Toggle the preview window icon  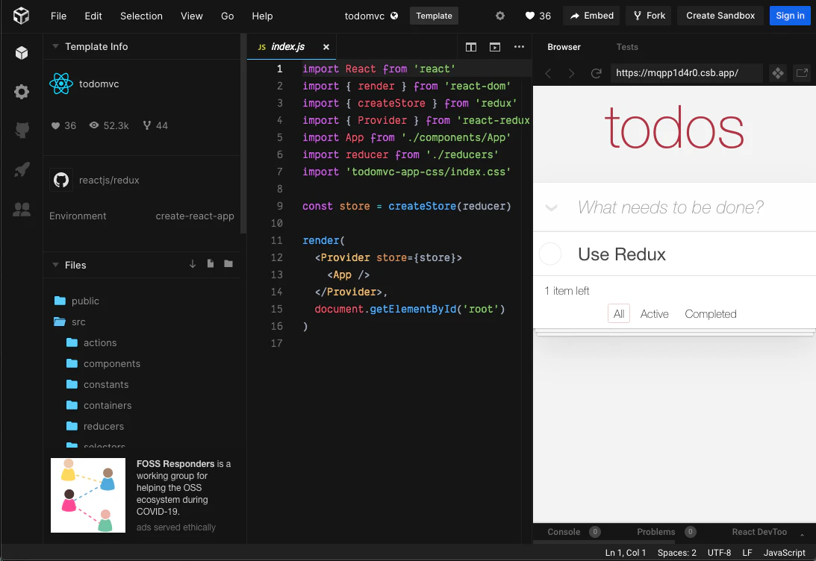click(x=495, y=47)
